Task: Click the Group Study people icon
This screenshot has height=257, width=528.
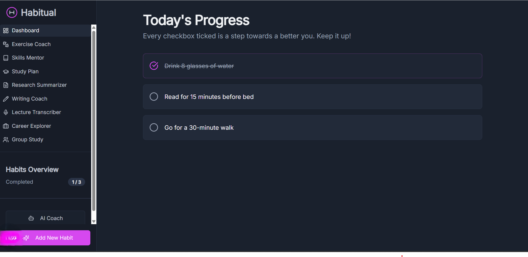Action: tap(6, 140)
